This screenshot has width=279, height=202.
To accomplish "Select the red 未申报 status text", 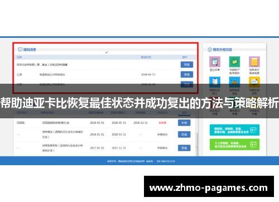I will pos(162,123).
